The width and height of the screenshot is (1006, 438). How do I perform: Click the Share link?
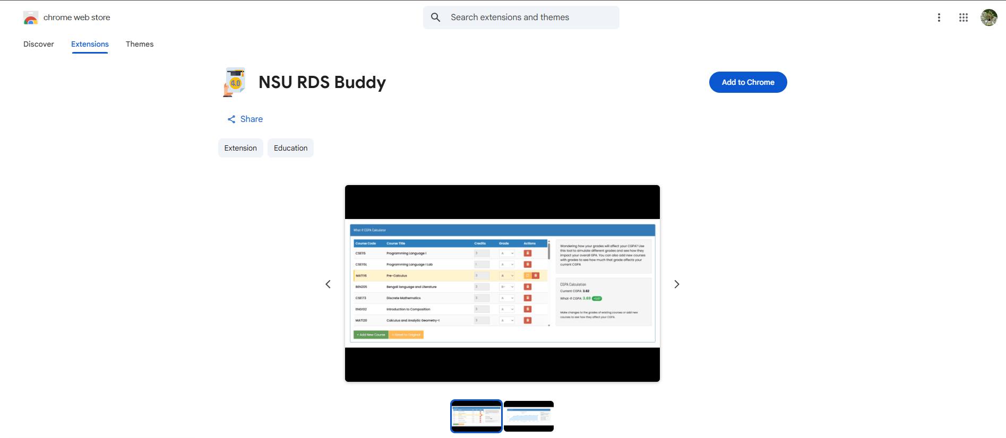tap(245, 119)
